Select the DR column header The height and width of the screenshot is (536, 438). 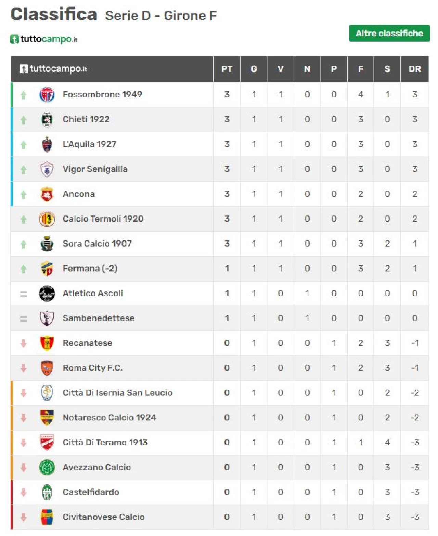click(415, 69)
